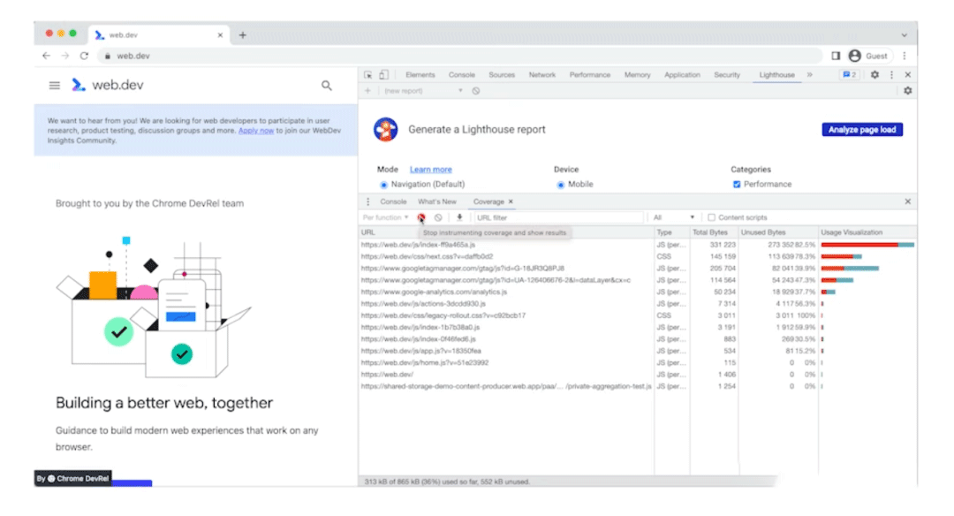Select the Lighthouse tab
This screenshot has height=516, width=954.
click(777, 75)
